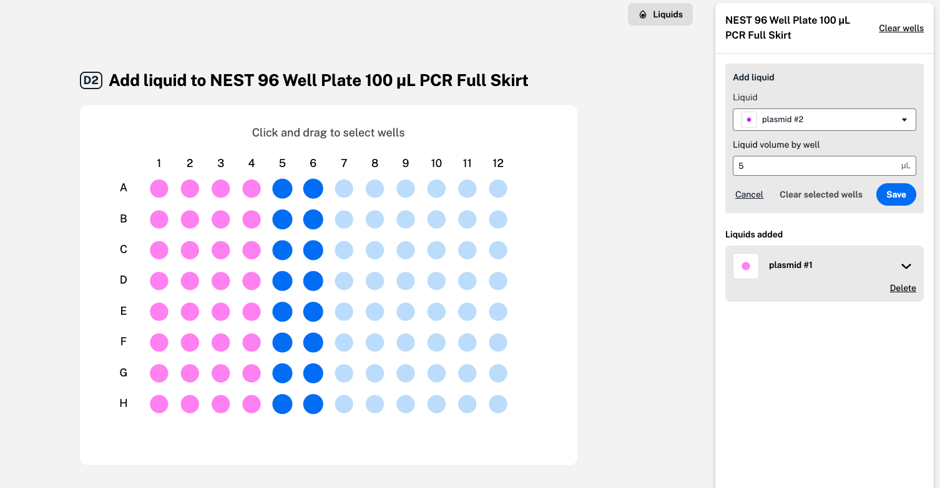
Task: Click the Cancel link
Action: (x=749, y=194)
